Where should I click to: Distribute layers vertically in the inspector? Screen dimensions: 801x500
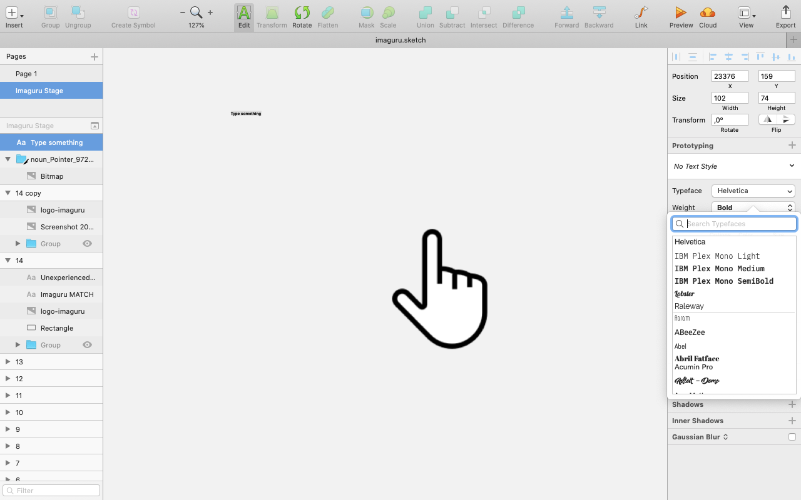click(x=692, y=57)
